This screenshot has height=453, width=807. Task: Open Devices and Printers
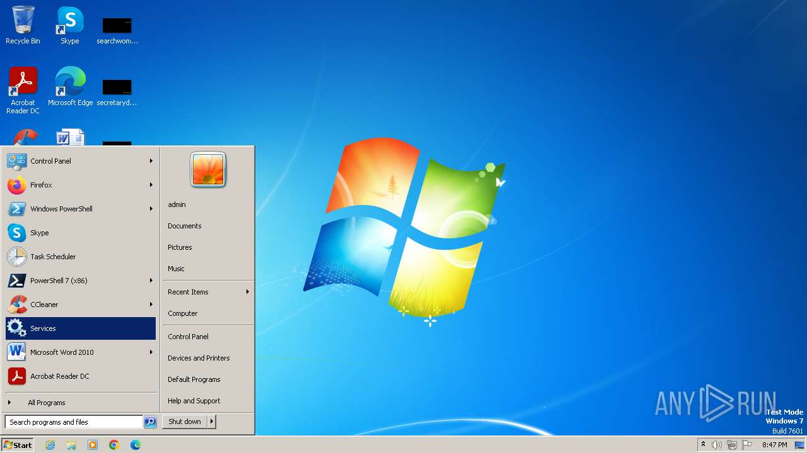(208, 358)
